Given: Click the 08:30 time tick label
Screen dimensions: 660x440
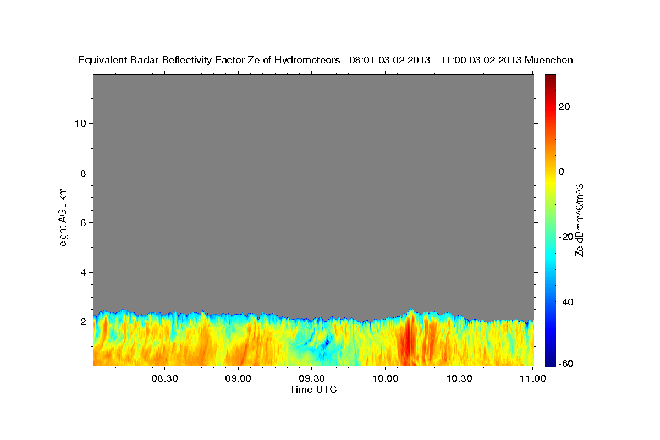Looking at the screenshot, I should coord(164,378).
